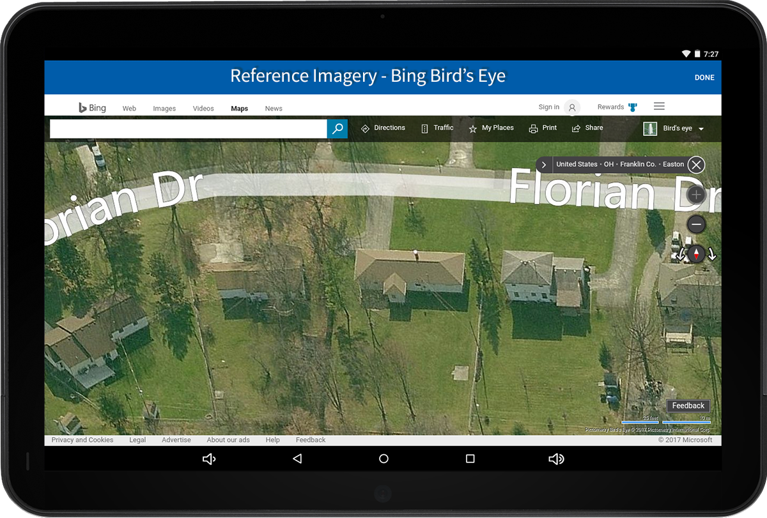Screen dimensions: 767x518
Task: Tap the DONE button in header
Action: point(704,77)
